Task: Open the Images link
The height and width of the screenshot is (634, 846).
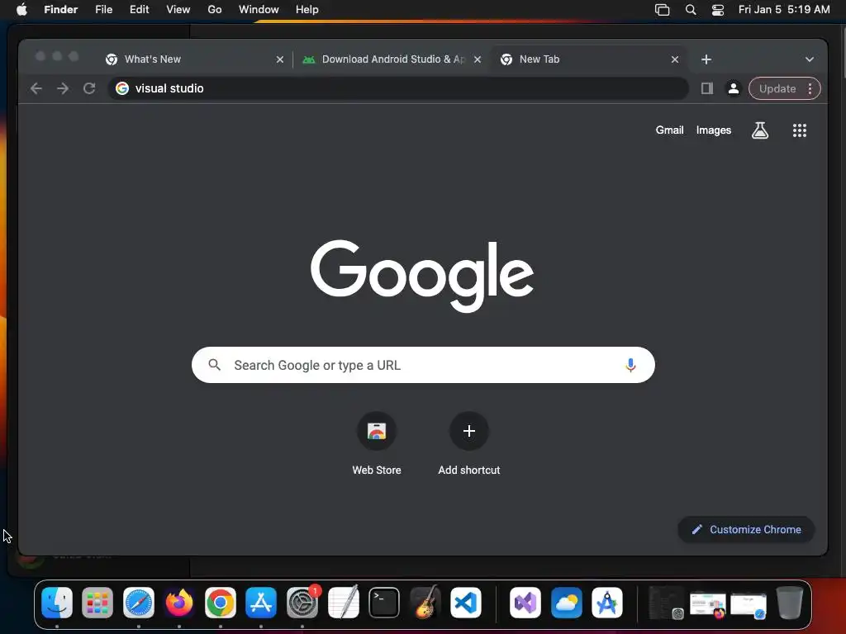Action: tap(713, 130)
